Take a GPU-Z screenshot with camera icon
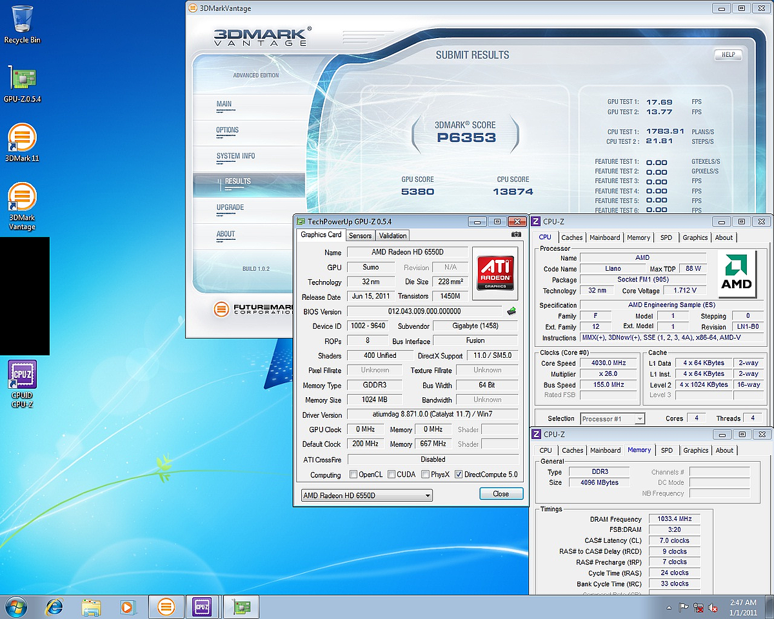 tap(515, 235)
